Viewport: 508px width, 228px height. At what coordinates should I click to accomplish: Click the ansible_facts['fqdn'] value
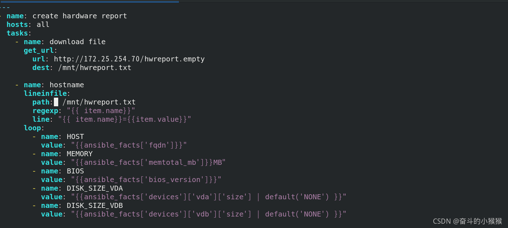pos(129,145)
